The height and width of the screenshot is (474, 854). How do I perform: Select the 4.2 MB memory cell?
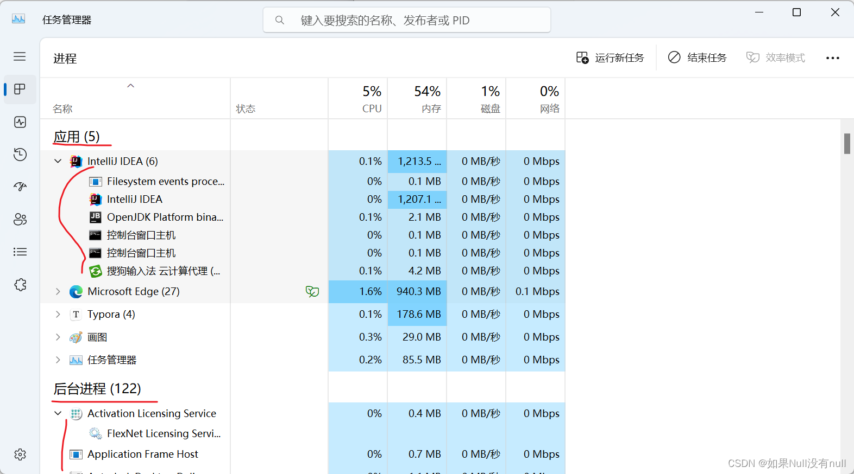click(417, 271)
